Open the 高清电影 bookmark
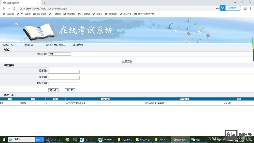Screen dimensions: 254x143 coord(111,14)
